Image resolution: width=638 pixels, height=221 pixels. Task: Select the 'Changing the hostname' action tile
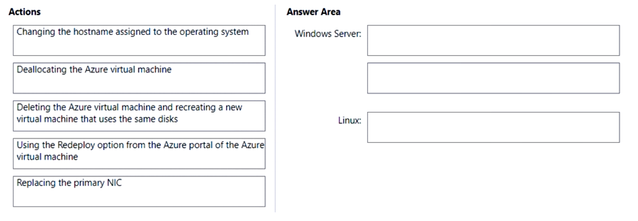pos(139,40)
